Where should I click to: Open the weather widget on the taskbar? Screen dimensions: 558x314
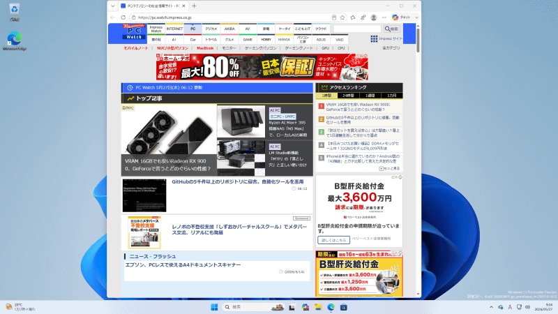[x=21, y=307]
